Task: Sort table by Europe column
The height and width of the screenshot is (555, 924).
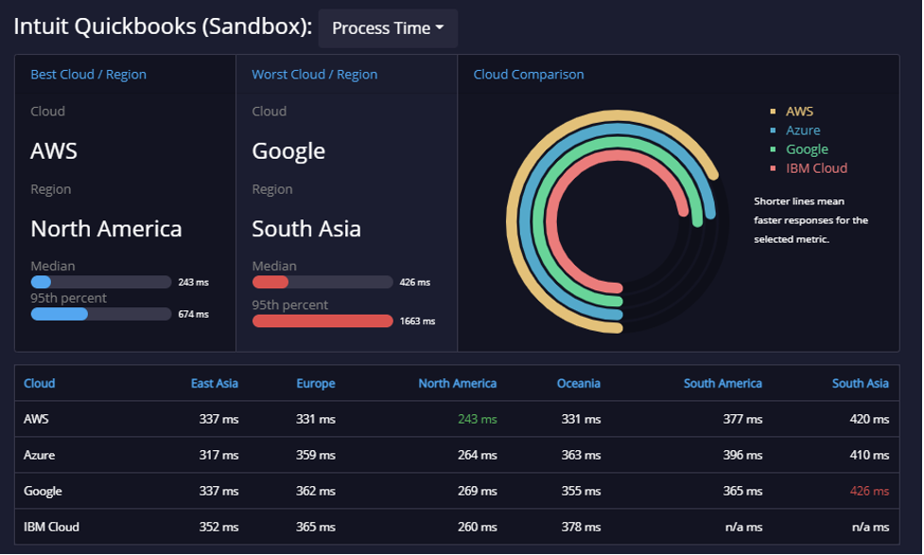Action: 315,384
